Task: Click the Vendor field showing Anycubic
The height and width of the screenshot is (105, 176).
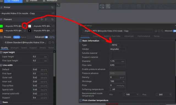Action: (117, 49)
